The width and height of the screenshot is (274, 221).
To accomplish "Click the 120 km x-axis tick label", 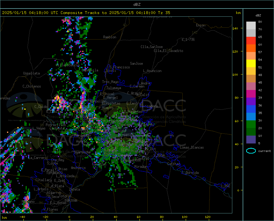I will tap(208, 217).
